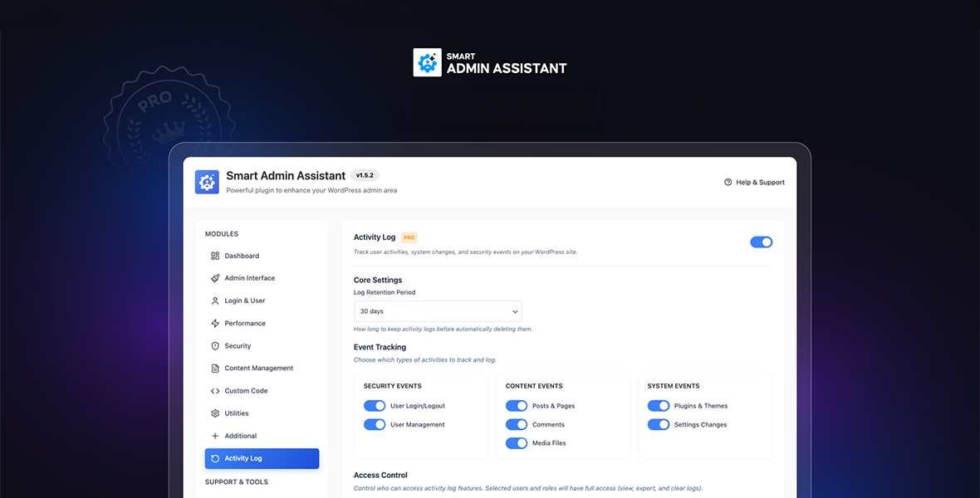Select Login & User in sidebar
This screenshot has height=498, width=980.
[262, 300]
